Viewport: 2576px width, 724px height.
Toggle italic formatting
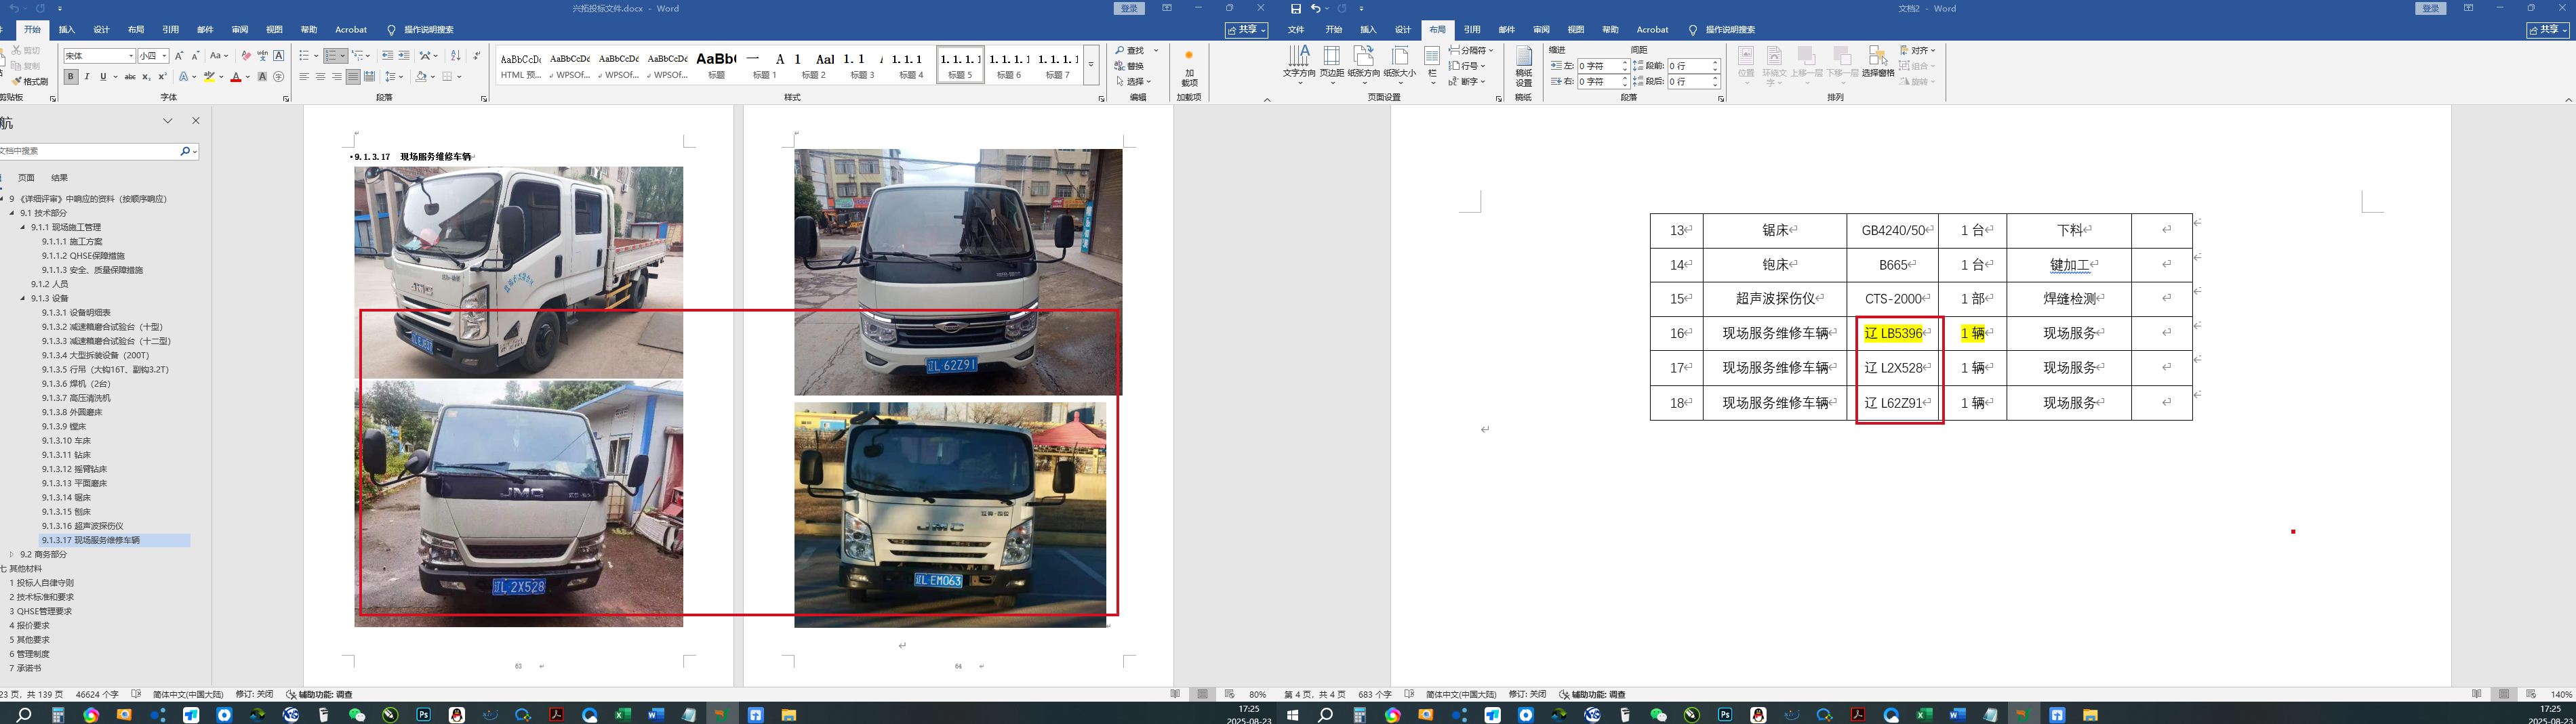(87, 77)
